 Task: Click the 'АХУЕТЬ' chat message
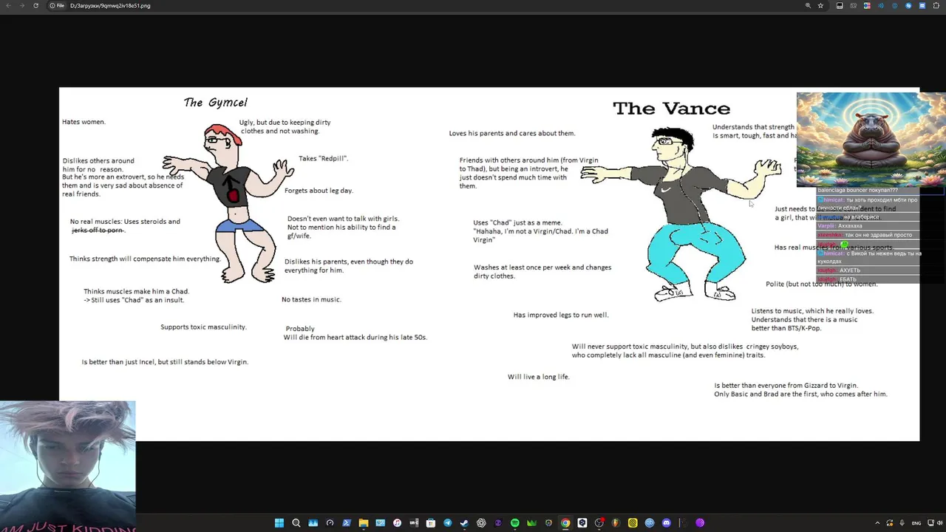point(850,270)
